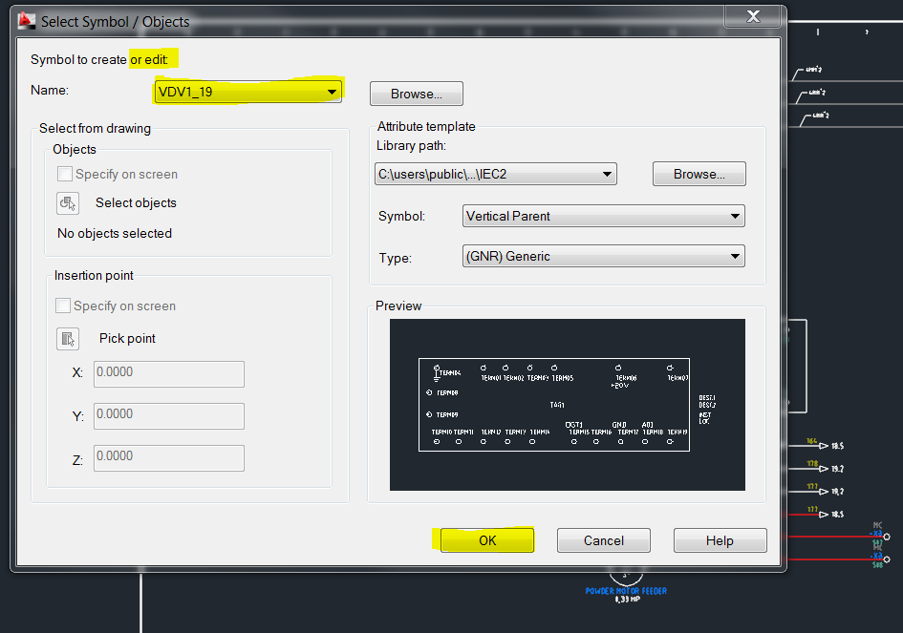Click the Select objects icon
The image size is (903, 633).
(67, 202)
